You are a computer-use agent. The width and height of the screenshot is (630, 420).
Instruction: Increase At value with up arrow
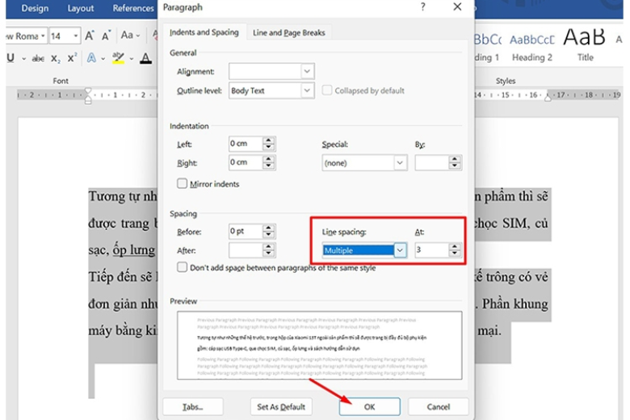point(455,246)
